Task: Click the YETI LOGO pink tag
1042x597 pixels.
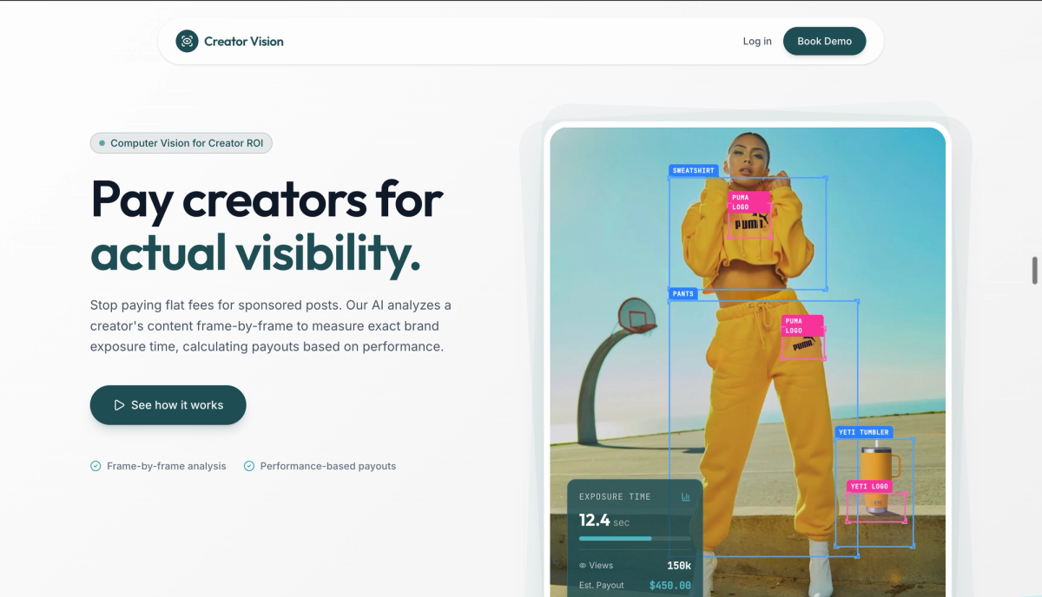Action: coord(869,487)
